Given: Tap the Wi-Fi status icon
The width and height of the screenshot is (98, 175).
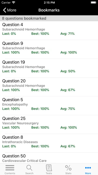Looking at the screenshot, I should coord(13,3).
